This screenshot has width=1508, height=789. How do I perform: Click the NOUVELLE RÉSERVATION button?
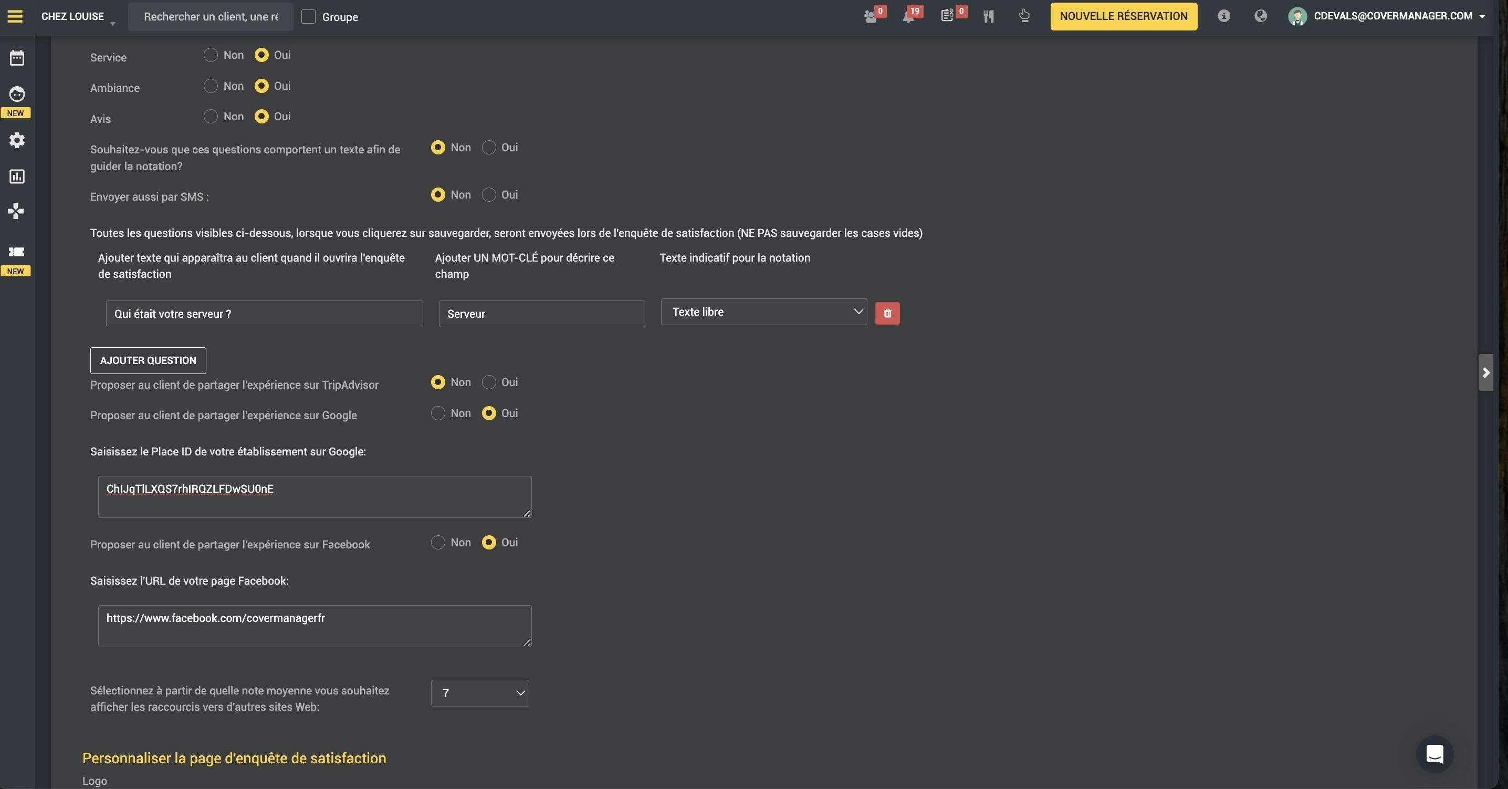(1124, 16)
